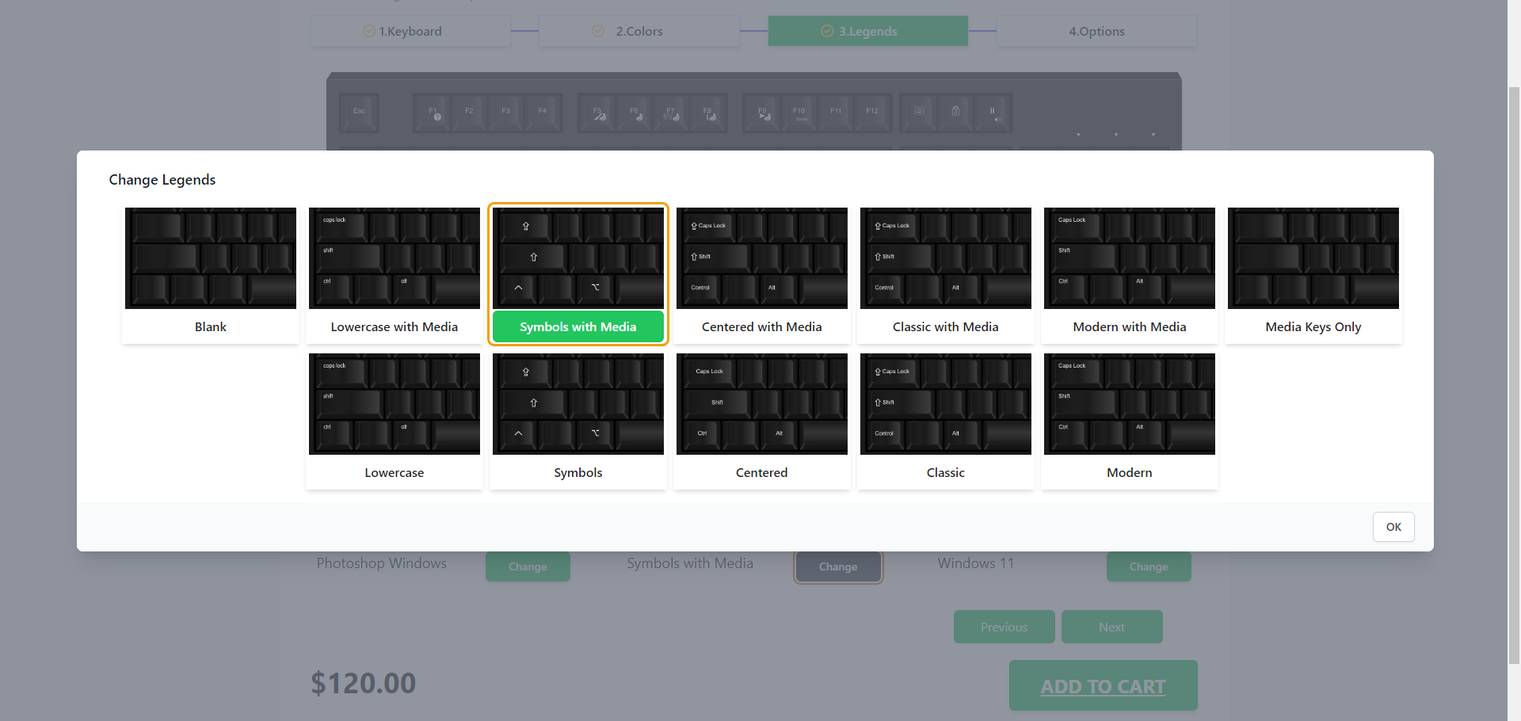
Task: Click the Esc key on keyboard preview
Action: (x=359, y=113)
